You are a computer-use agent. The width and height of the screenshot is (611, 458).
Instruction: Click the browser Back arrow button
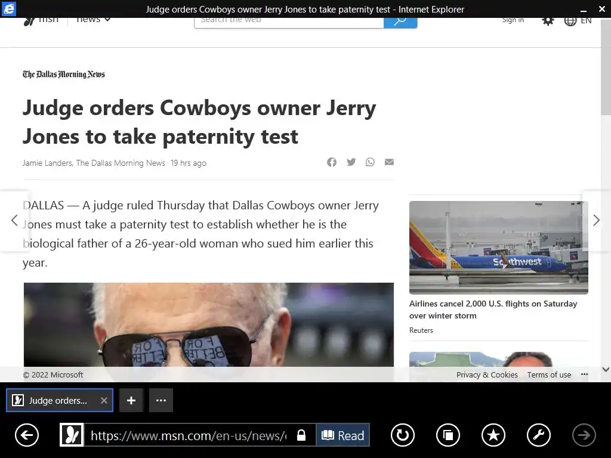(x=27, y=435)
